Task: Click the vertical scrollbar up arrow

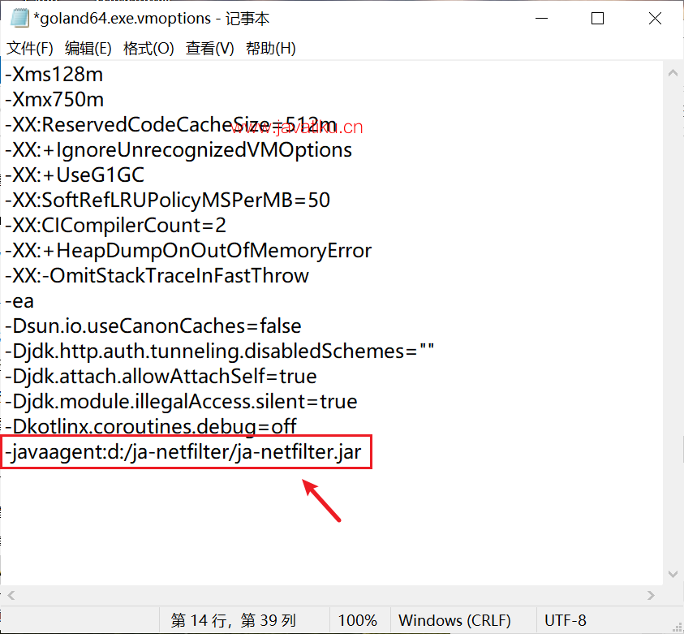Action: click(x=673, y=73)
